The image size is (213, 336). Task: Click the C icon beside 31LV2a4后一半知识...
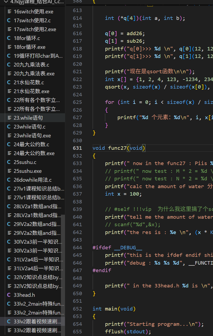coord(9,260)
